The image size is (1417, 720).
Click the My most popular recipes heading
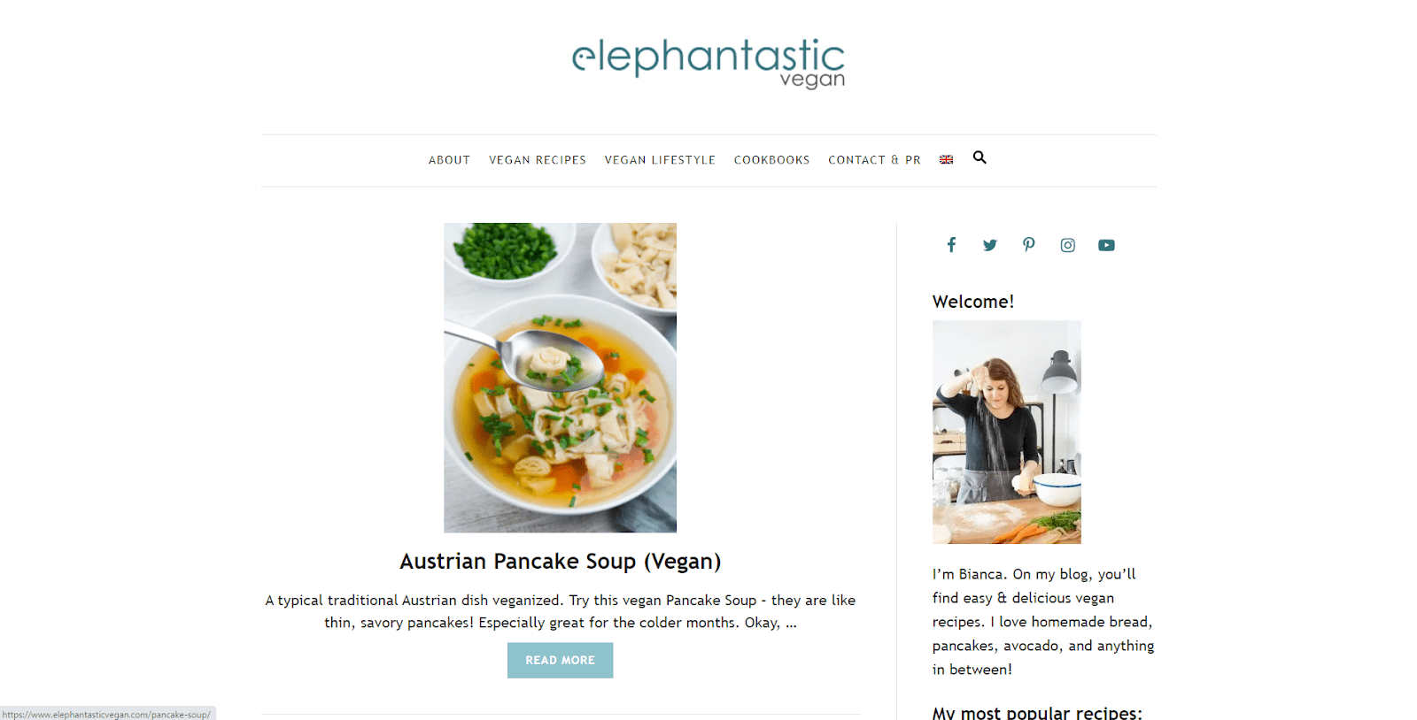click(x=1037, y=712)
